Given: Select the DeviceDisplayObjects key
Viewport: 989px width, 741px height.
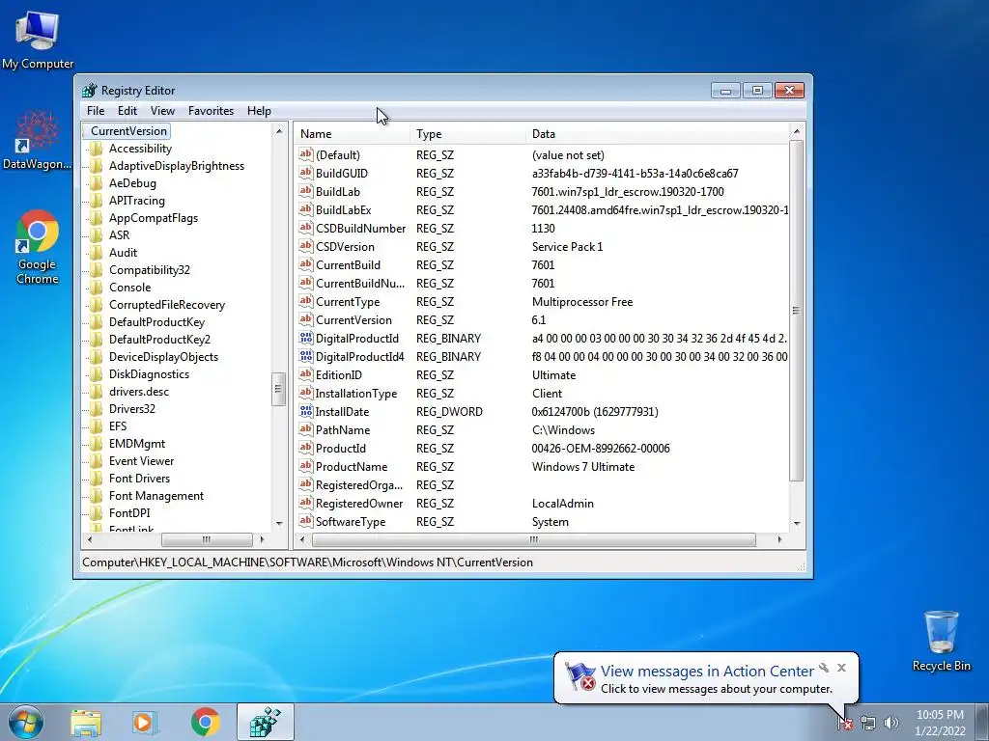Looking at the screenshot, I should pyautogui.click(x=164, y=357).
